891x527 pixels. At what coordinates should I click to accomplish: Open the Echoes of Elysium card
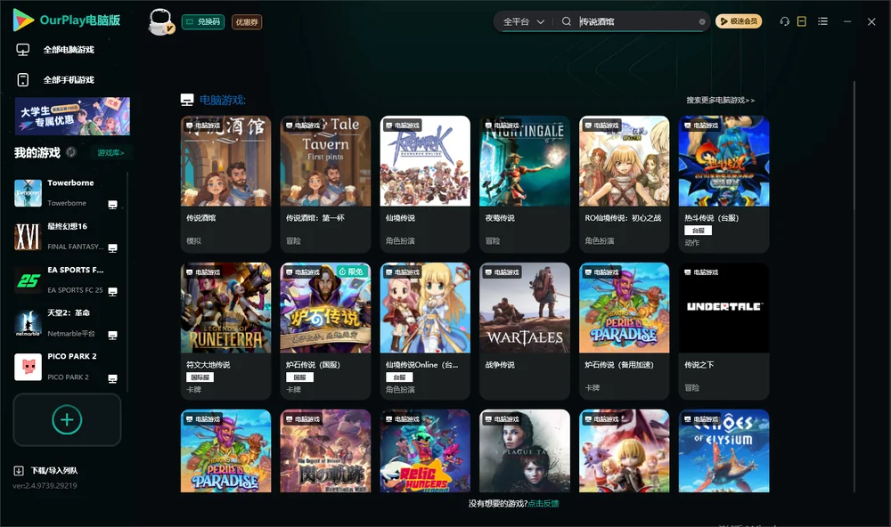[723, 451]
